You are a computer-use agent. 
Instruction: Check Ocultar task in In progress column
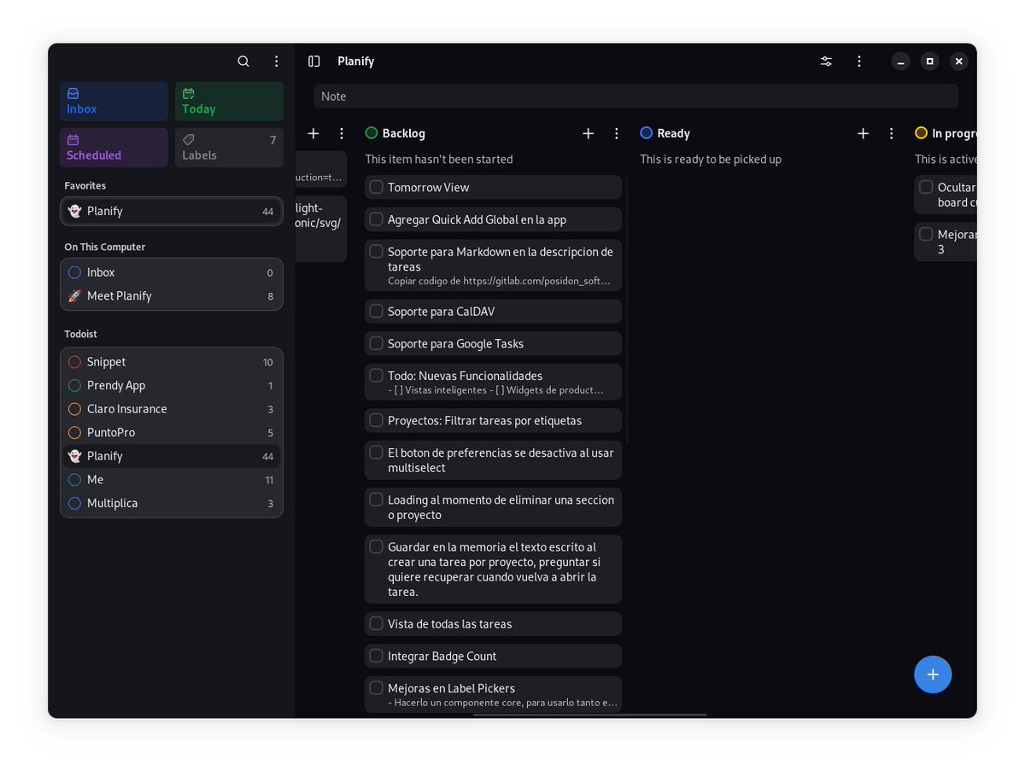point(926,187)
